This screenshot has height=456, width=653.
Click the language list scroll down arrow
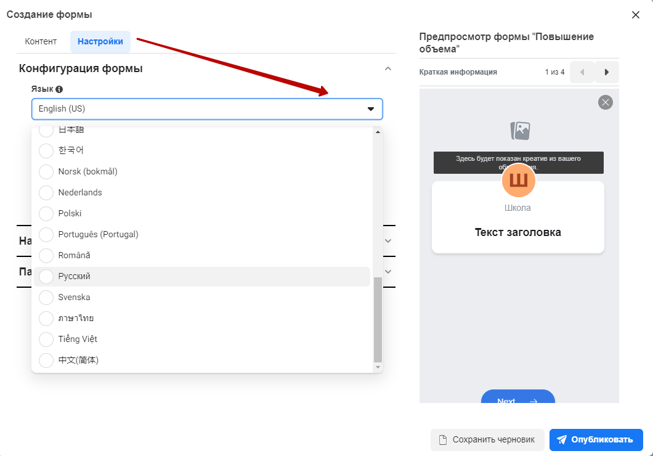[378, 367]
